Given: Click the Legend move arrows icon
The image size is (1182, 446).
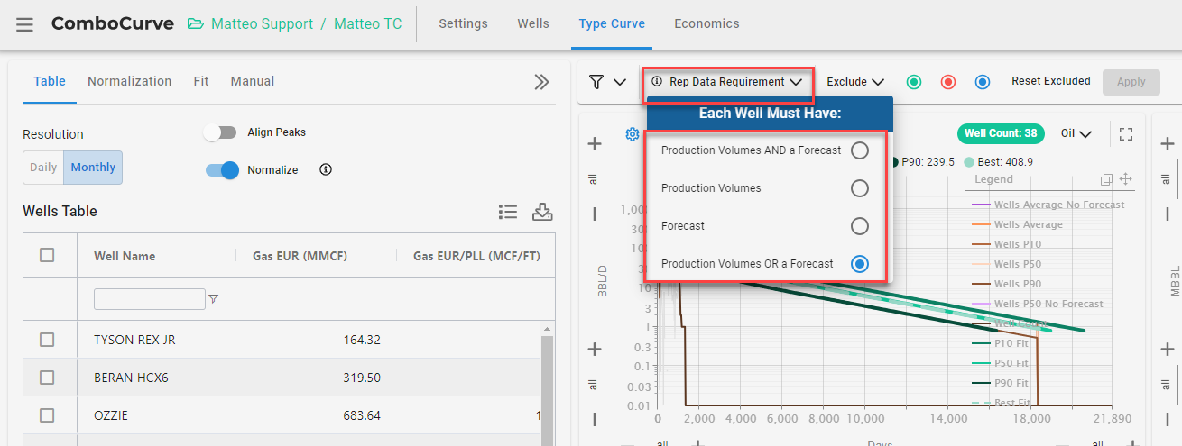Looking at the screenshot, I should coord(1125,179).
